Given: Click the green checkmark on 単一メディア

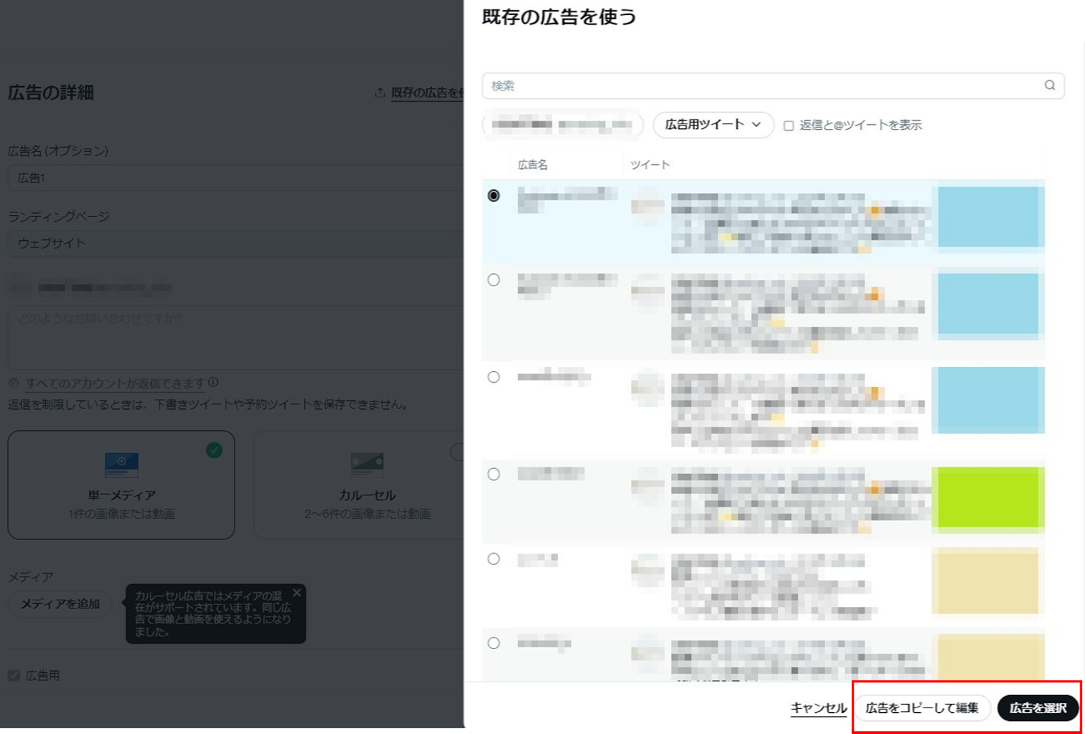Looking at the screenshot, I should click(214, 450).
